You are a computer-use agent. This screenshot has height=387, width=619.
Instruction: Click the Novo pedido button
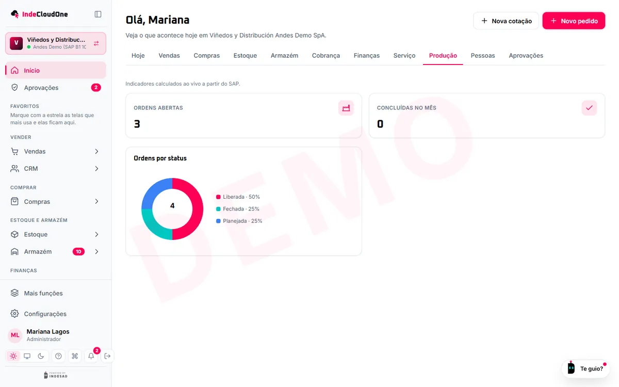tap(574, 21)
